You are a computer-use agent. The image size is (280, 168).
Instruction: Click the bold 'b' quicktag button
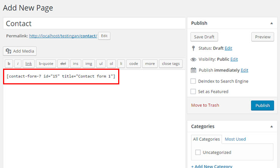tap(9, 64)
